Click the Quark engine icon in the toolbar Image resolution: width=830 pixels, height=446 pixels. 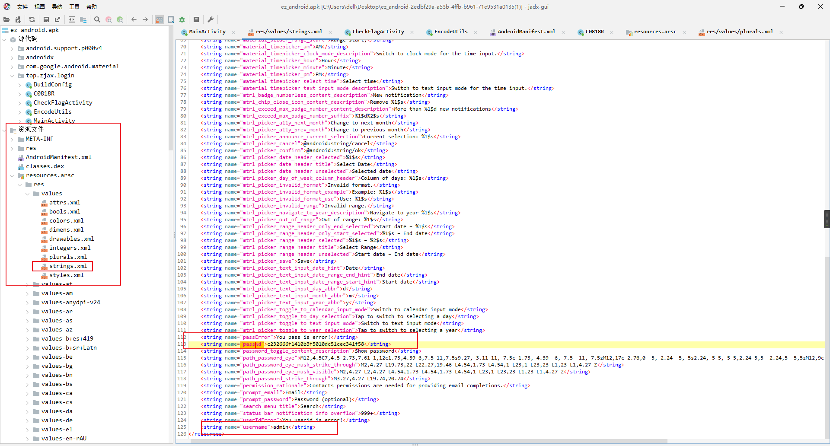[171, 19]
